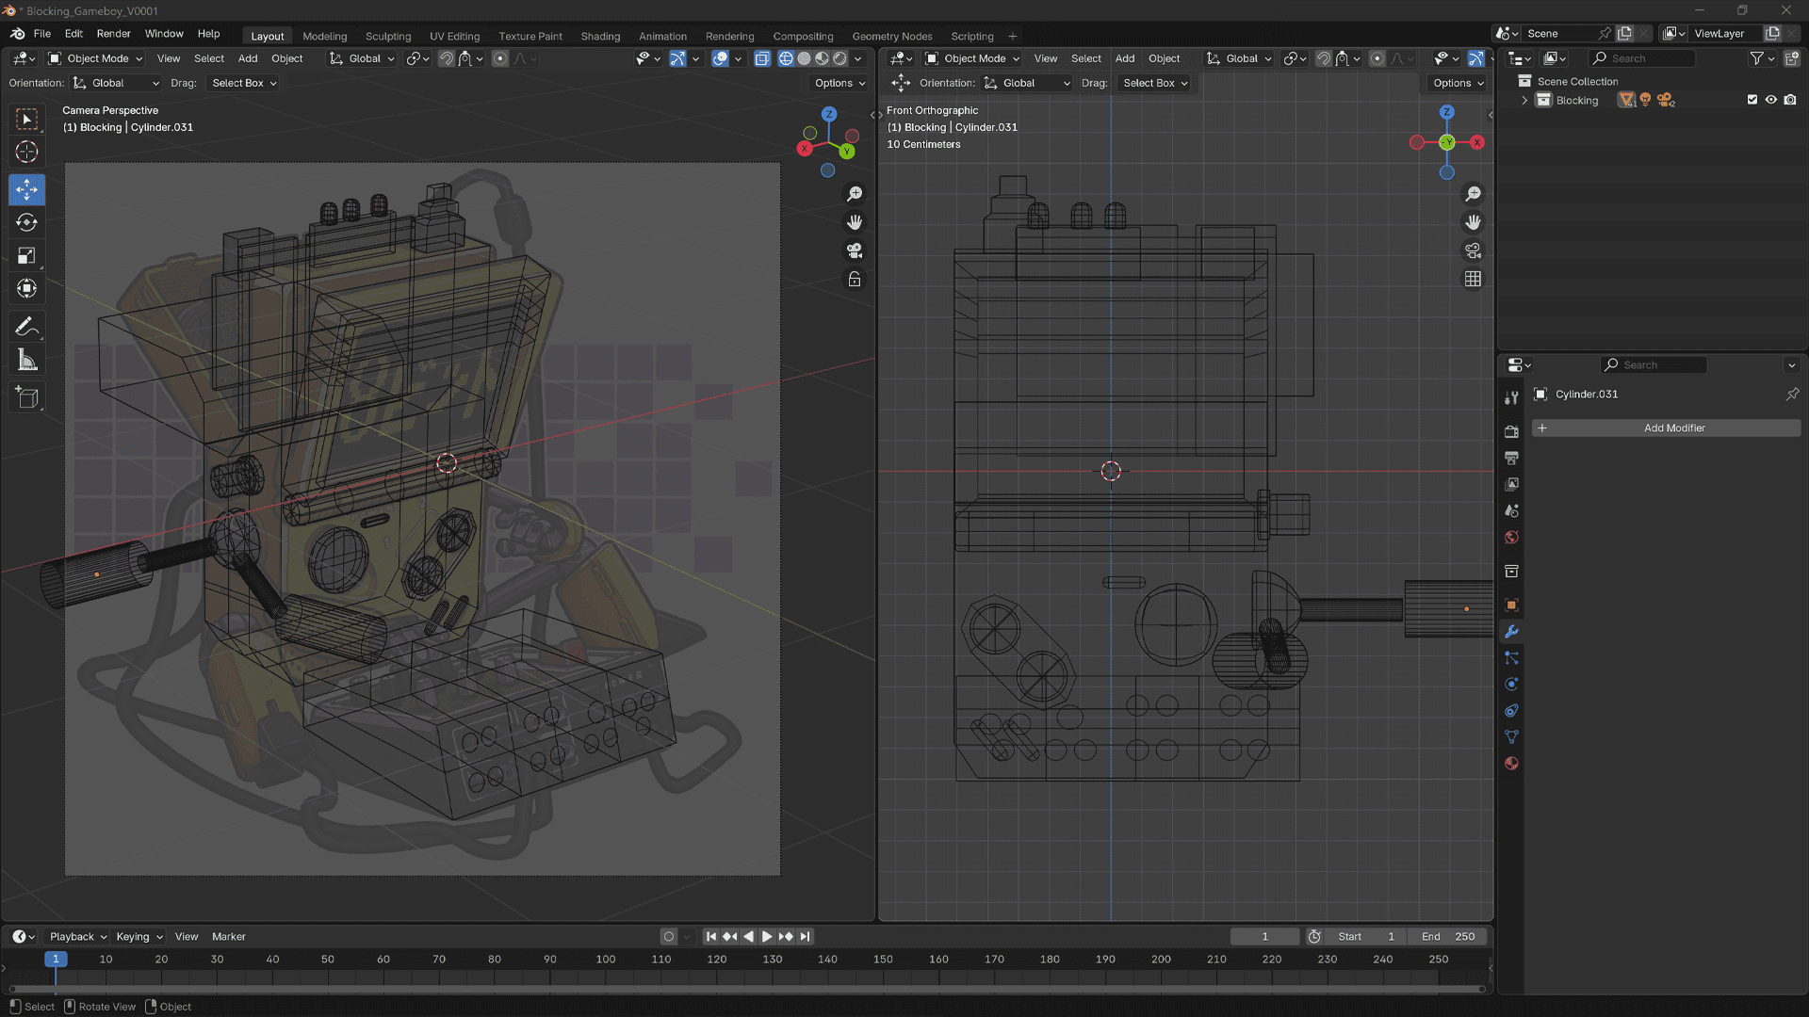Expand the Blocking collection in the Outliner
Screen dimensions: 1809x1017
click(1524, 100)
